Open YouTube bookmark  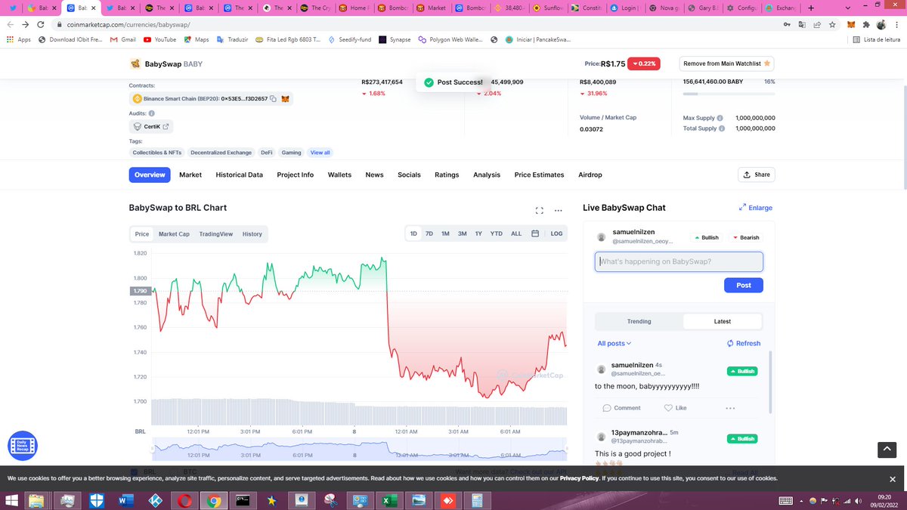[x=159, y=39]
